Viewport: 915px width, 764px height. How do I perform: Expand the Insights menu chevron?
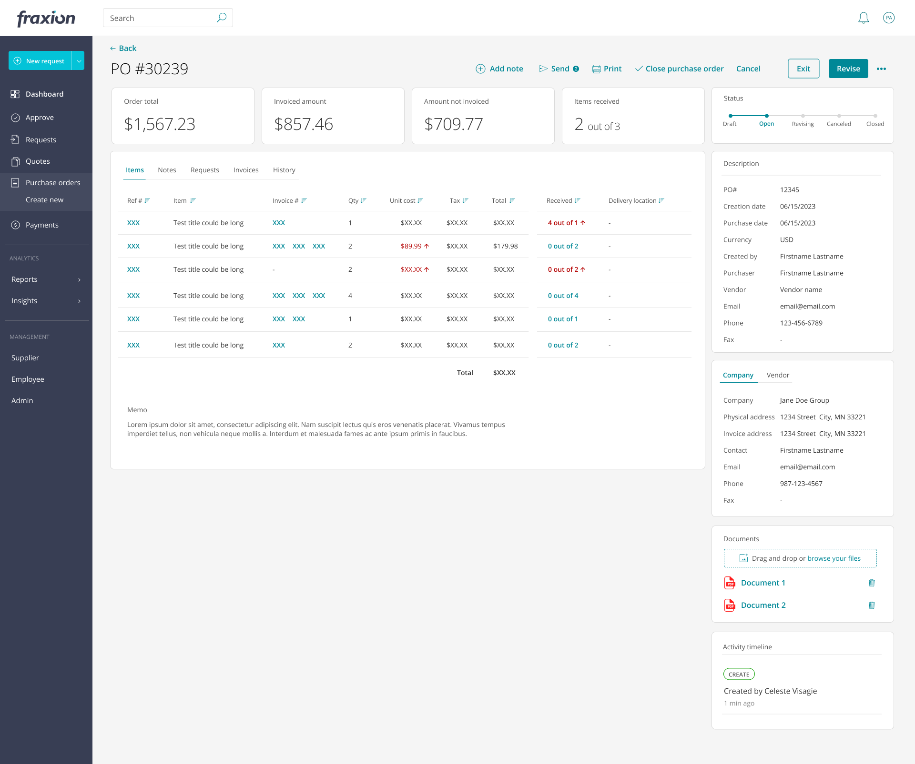(x=79, y=301)
